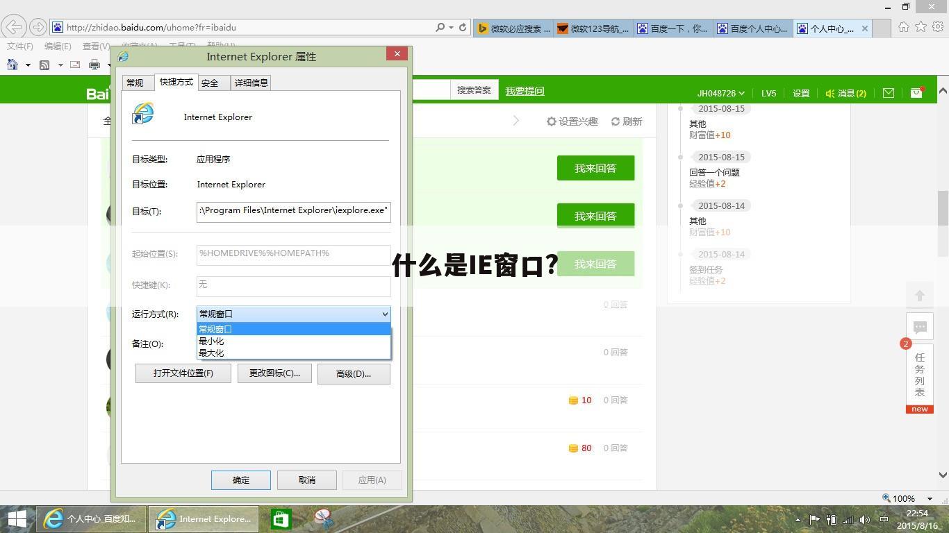949x533 pixels.
Task: Expand the Home button dropdown arrow
Action: [x=28, y=65]
